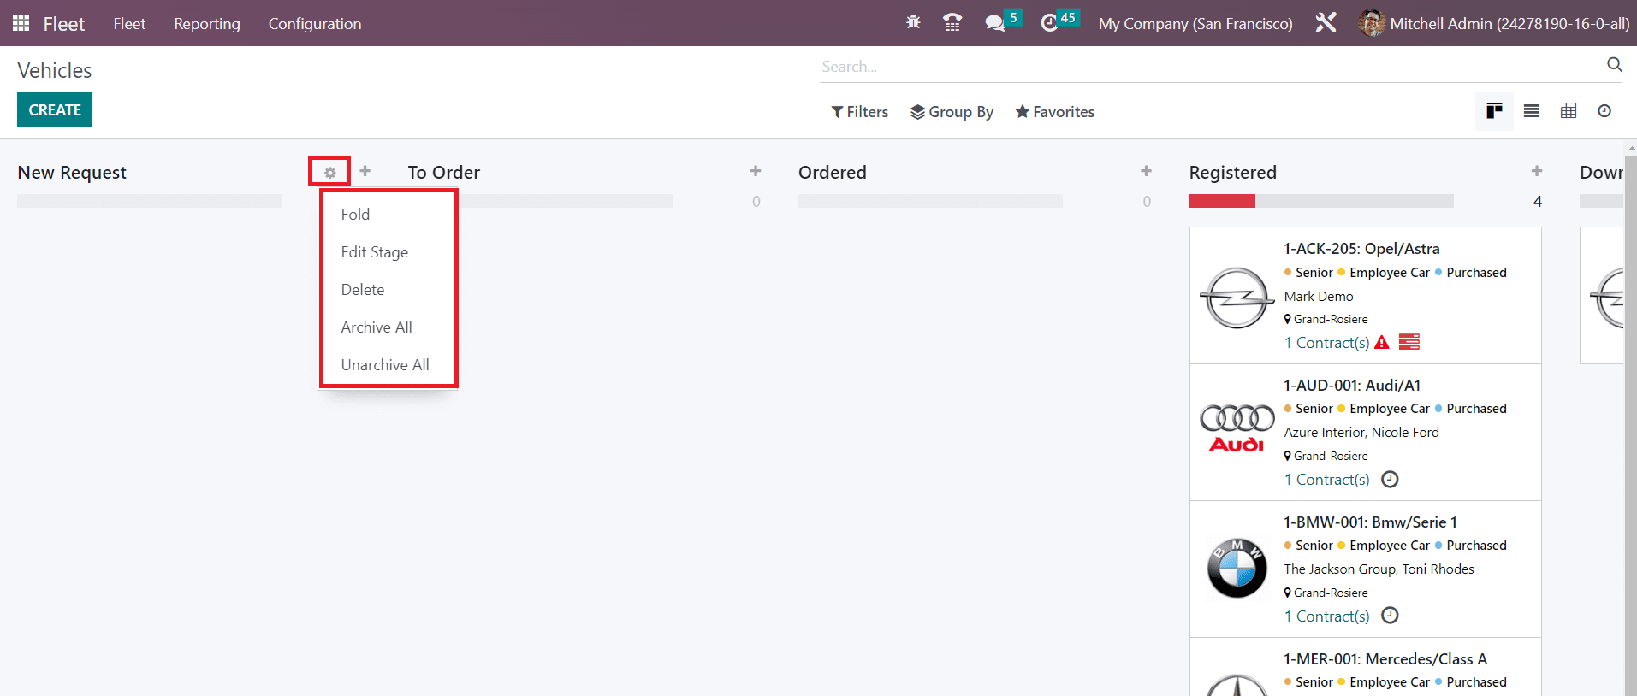Image resolution: width=1637 pixels, height=696 pixels.
Task: Click Azure Interior, Nicole Ford driver text
Action: [x=1361, y=433]
